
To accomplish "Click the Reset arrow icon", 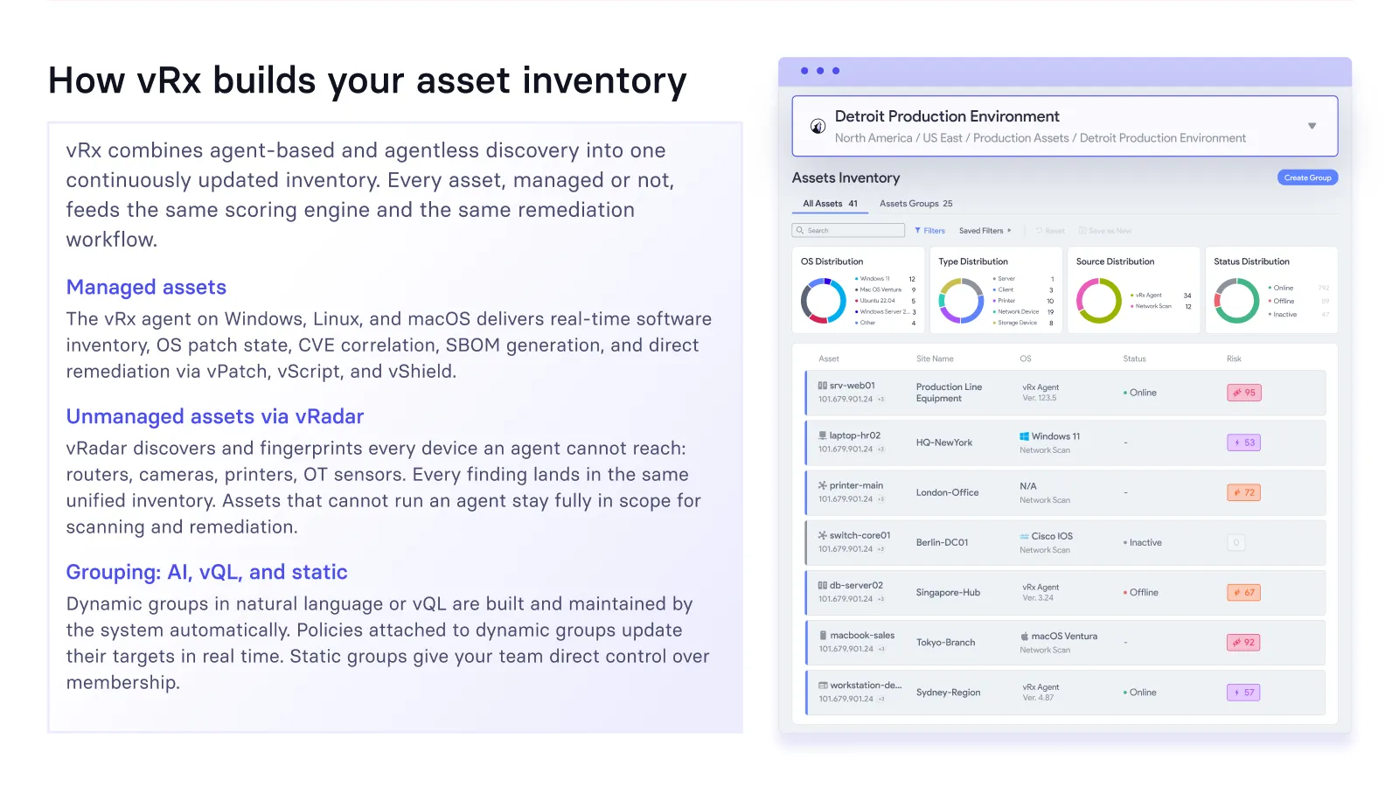I will (x=1039, y=231).
